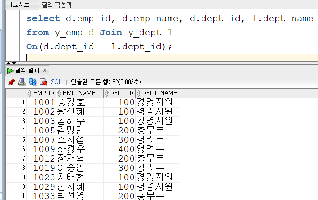Select the name cell 이승연
The image size is (318, 200).
pos(80,168)
